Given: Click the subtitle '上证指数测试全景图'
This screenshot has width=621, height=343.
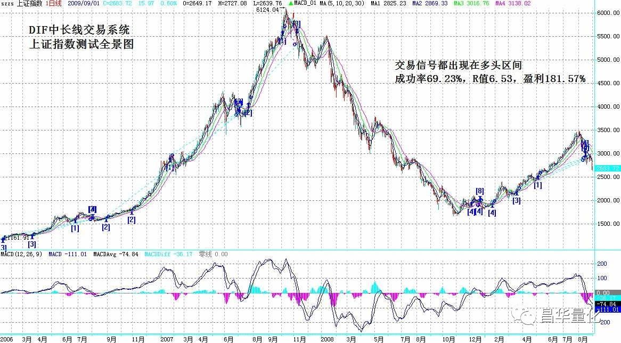Looking at the screenshot, I should (x=81, y=44).
